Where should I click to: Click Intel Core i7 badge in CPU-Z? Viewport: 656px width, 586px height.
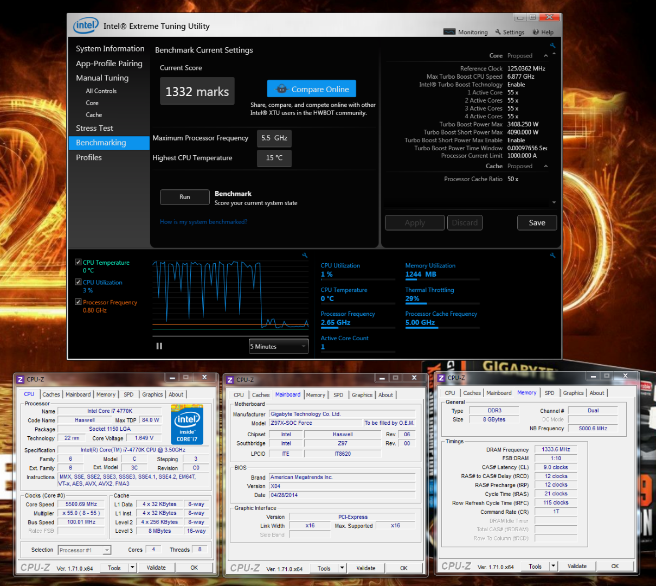pos(187,424)
